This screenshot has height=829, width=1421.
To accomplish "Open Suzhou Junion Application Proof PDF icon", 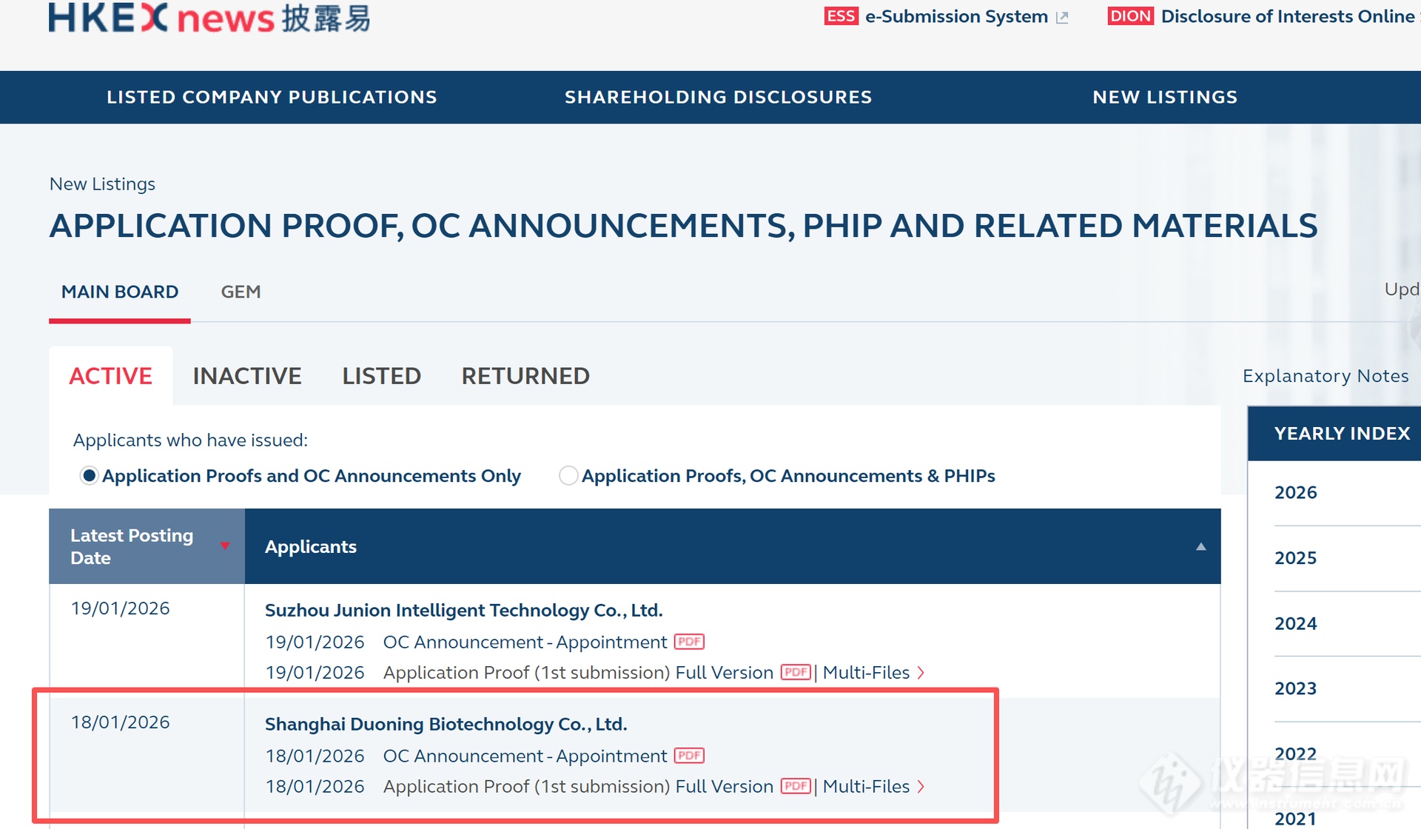I will [796, 672].
